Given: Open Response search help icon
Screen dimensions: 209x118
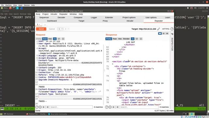Looking at the screenshot, I should [107, 107].
